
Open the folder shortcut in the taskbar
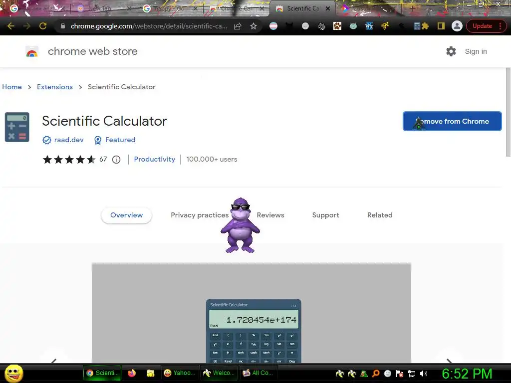point(150,373)
